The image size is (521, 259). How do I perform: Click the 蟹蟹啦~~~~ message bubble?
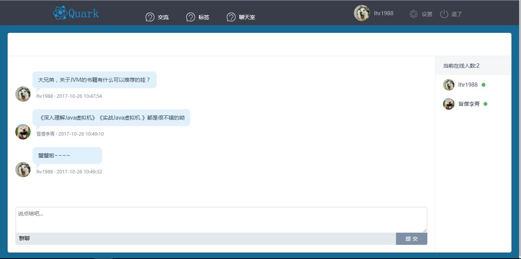click(67, 155)
